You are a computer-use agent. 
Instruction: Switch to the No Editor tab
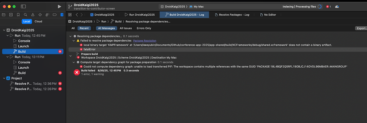268,15
